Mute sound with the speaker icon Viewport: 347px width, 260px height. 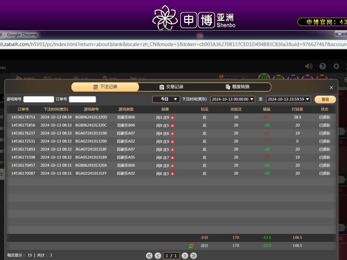point(309,66)
